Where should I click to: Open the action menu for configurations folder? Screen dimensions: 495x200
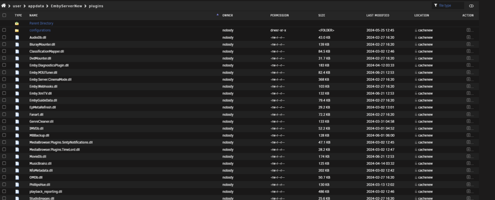pos(468,31)
